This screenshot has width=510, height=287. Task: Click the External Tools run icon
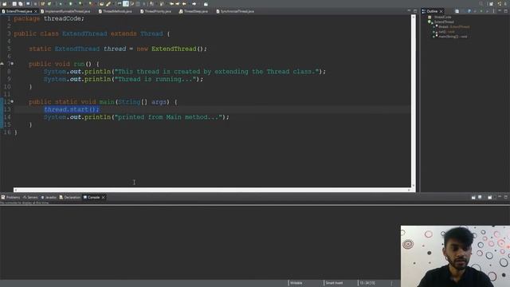[x=90, y=4]
